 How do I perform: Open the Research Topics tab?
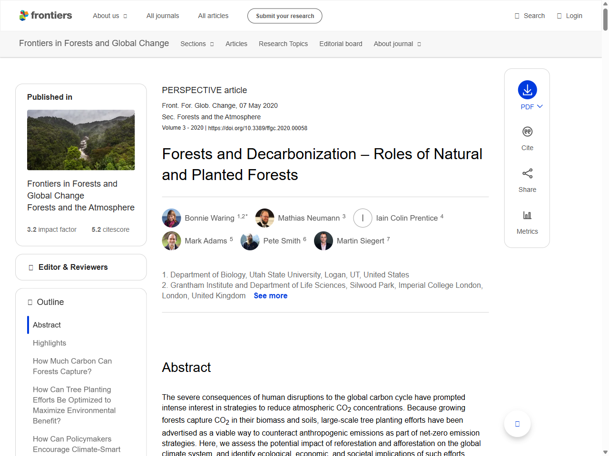coord(283,44)
